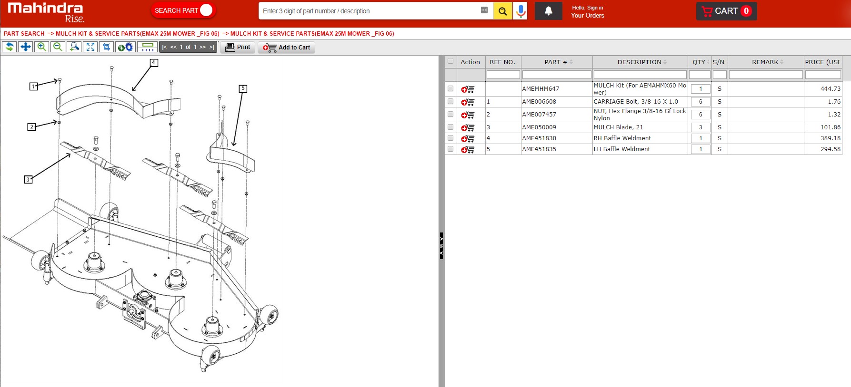851x387 pixels.
Task: Click the DESCRIPTION filter field
Action: pos(640,75)
